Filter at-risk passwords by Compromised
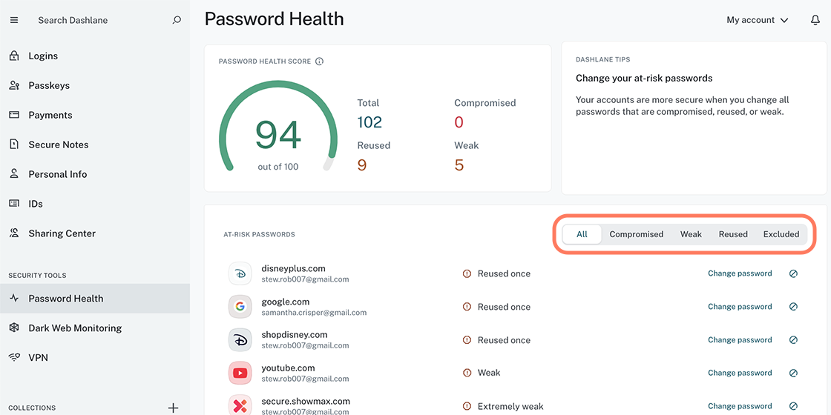 click(x=636, y=234)
